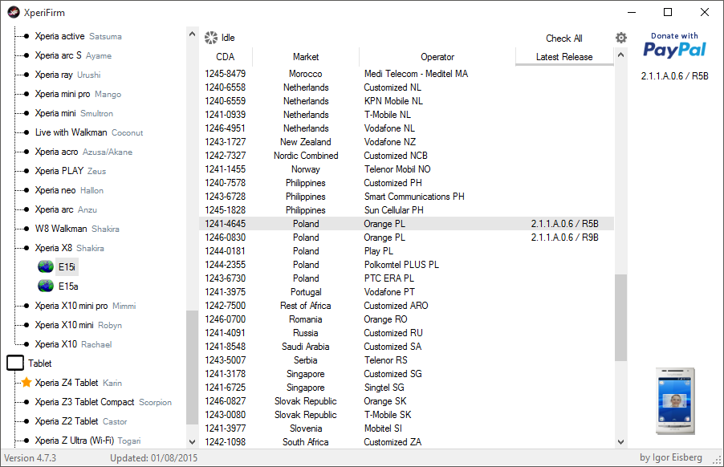Sort by the Market column header
Screen dimensions: 724x467
tap(306, 57)
